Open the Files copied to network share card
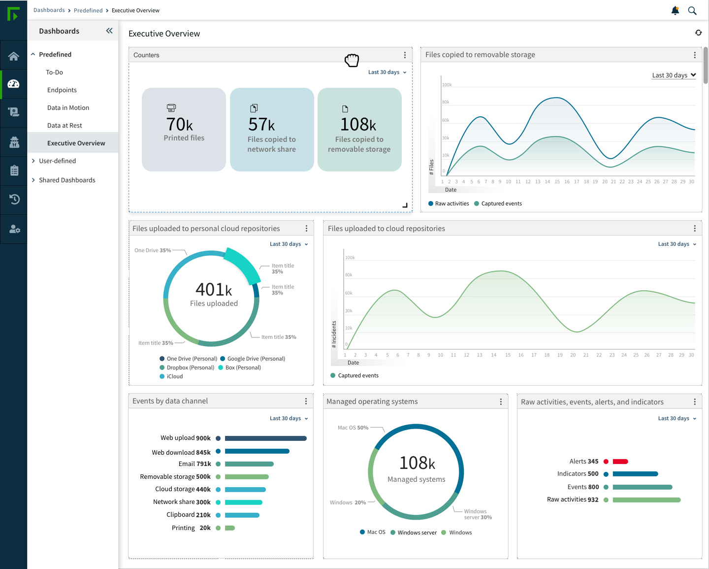Viewport: 709px width, 569px height. [272, 130]
